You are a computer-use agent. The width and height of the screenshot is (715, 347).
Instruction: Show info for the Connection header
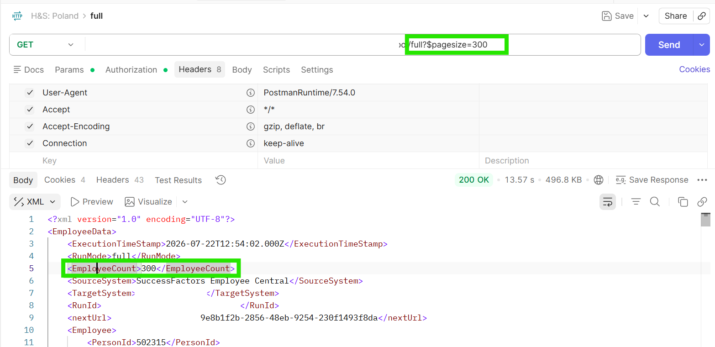250,143
